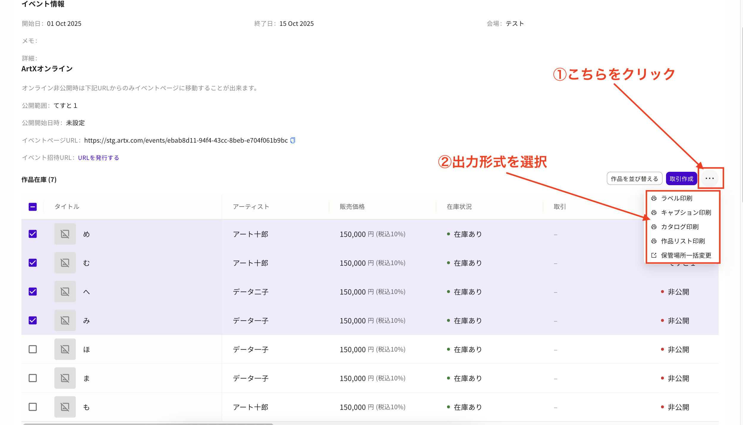Viewport: 743px width, 425px height.
Task: Click the no-image icon in row ほ
Action: pos(65,350)
